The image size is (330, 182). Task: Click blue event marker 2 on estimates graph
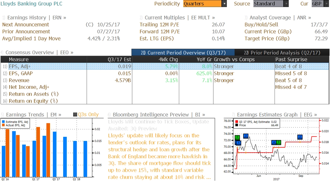pos(300,137)
